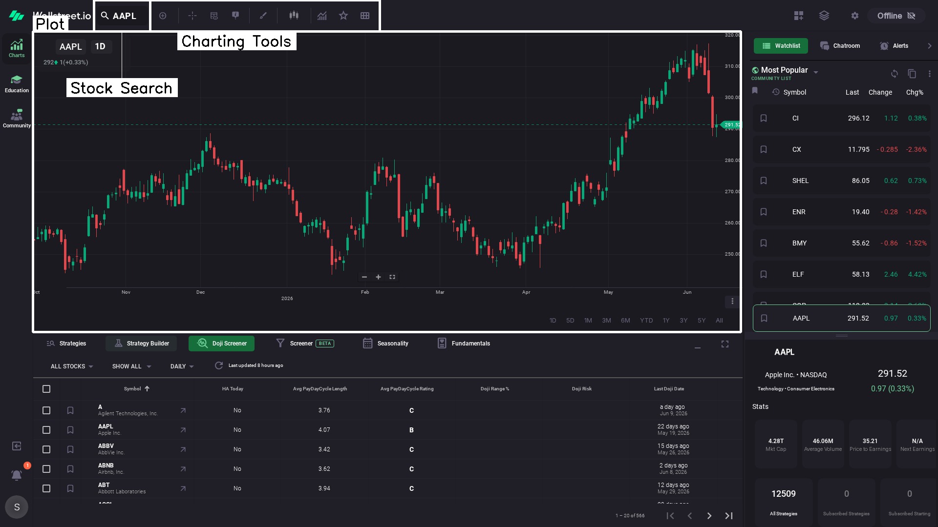Click the add symbol plus-circle icon

tap(163, 16)
